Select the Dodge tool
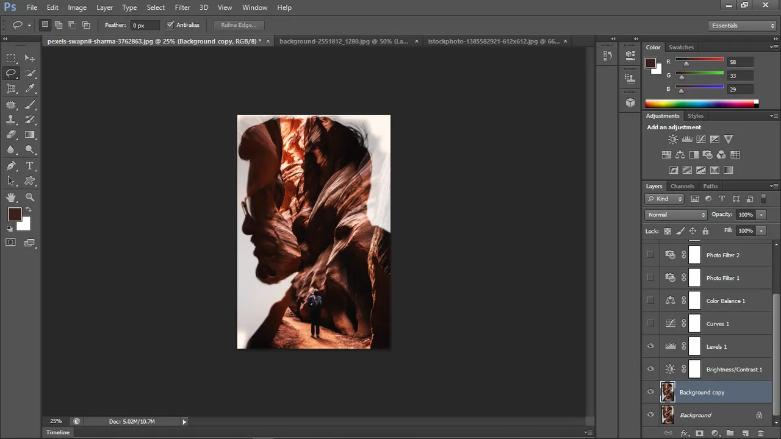 click(30, 150)
